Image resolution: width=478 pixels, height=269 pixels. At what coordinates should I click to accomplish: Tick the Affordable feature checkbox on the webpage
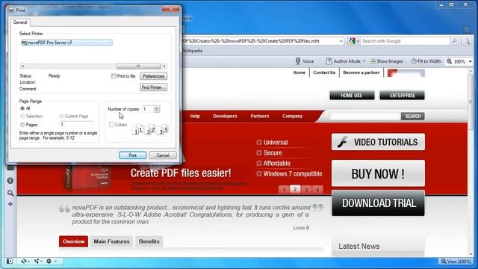pyautogui.click(x=259, y=164)
